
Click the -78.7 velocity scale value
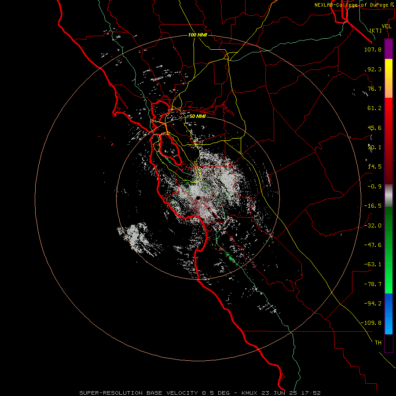point(373,284)
